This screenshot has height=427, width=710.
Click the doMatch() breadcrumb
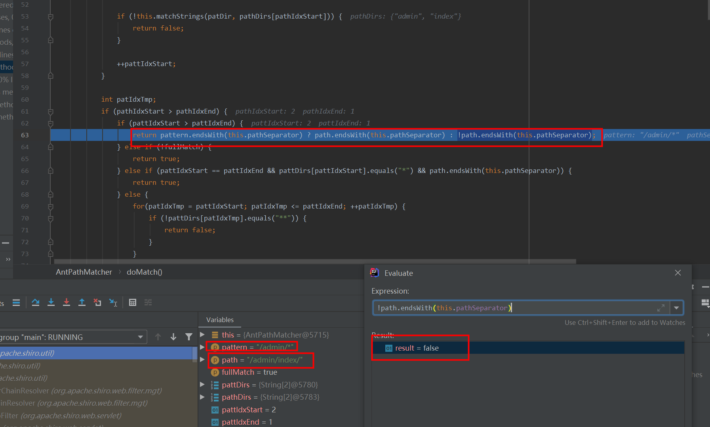pos(145,272)
